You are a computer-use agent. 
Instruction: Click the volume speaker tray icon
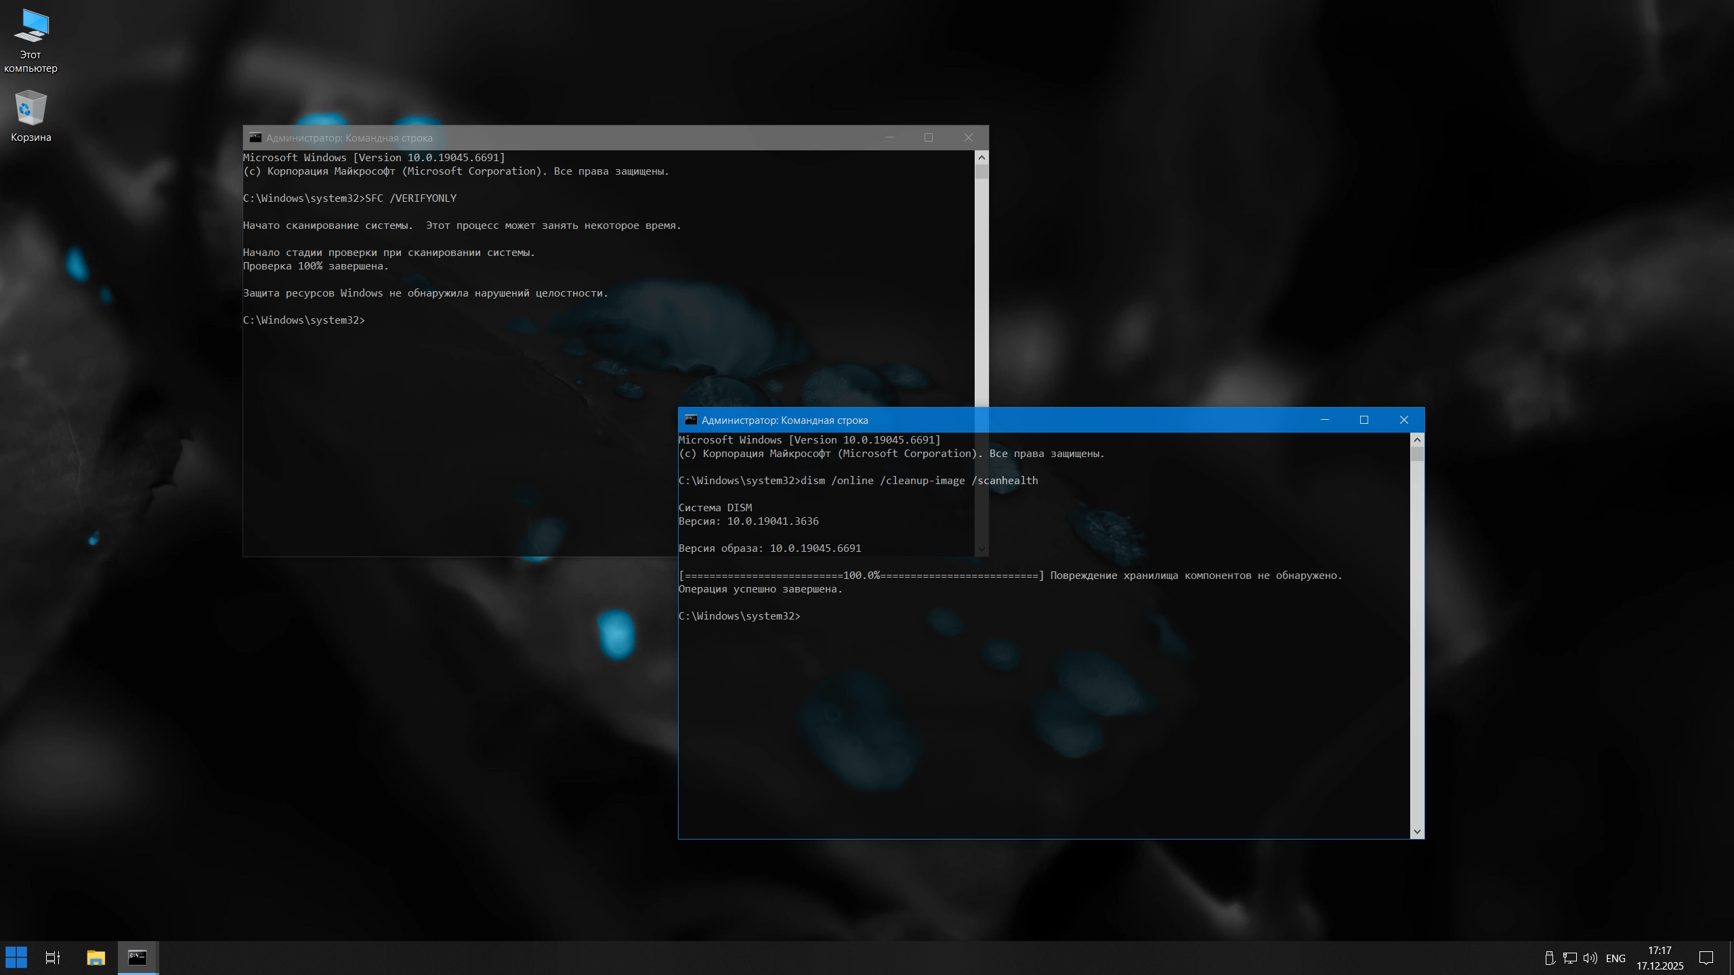click(x=1590, y=958)
